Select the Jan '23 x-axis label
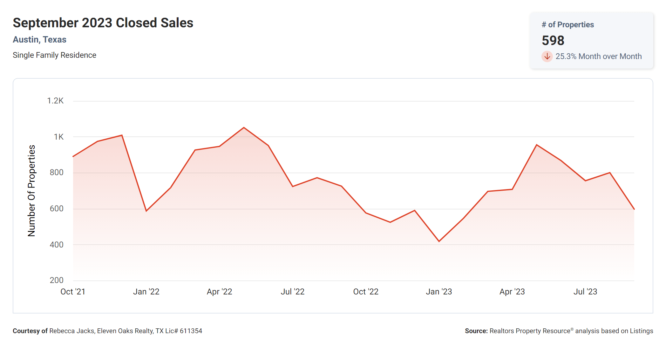 [x=439, y=292]
